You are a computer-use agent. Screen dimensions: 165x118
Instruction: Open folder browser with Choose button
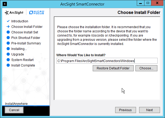click(146, 68)
